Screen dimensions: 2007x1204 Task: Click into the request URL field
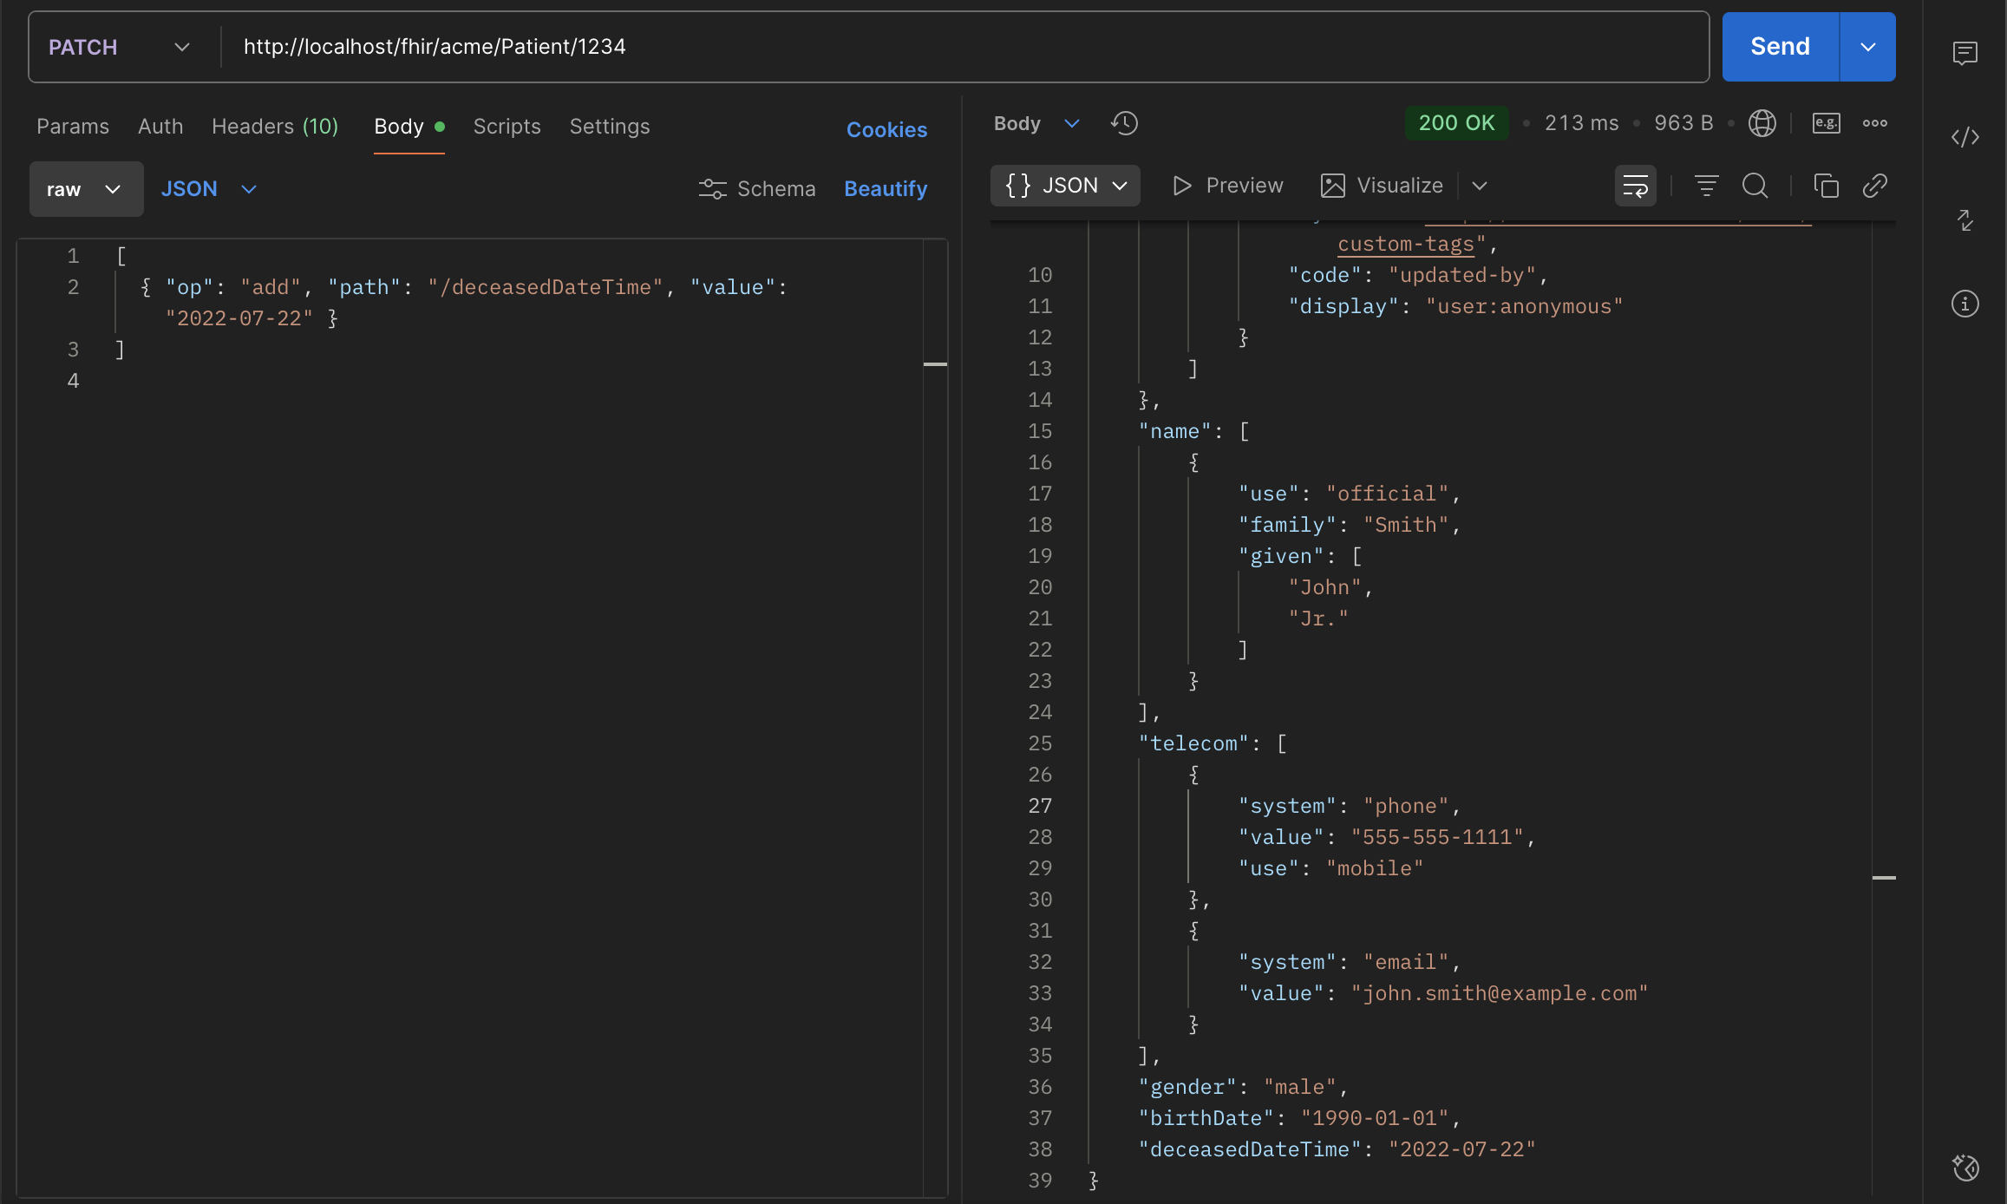[954, 47]
